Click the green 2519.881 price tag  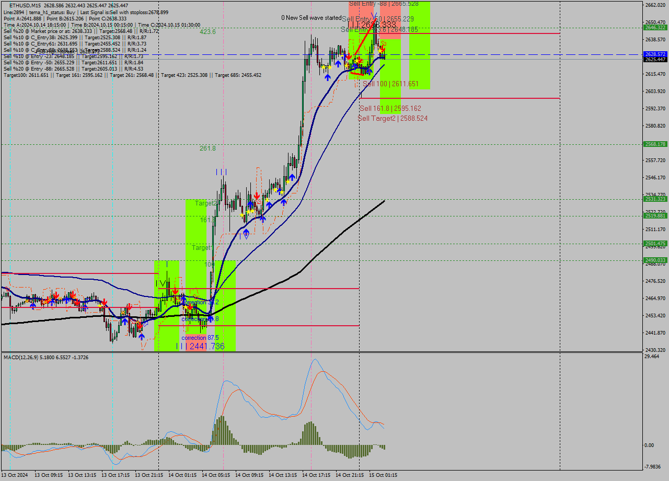point(655,216)
